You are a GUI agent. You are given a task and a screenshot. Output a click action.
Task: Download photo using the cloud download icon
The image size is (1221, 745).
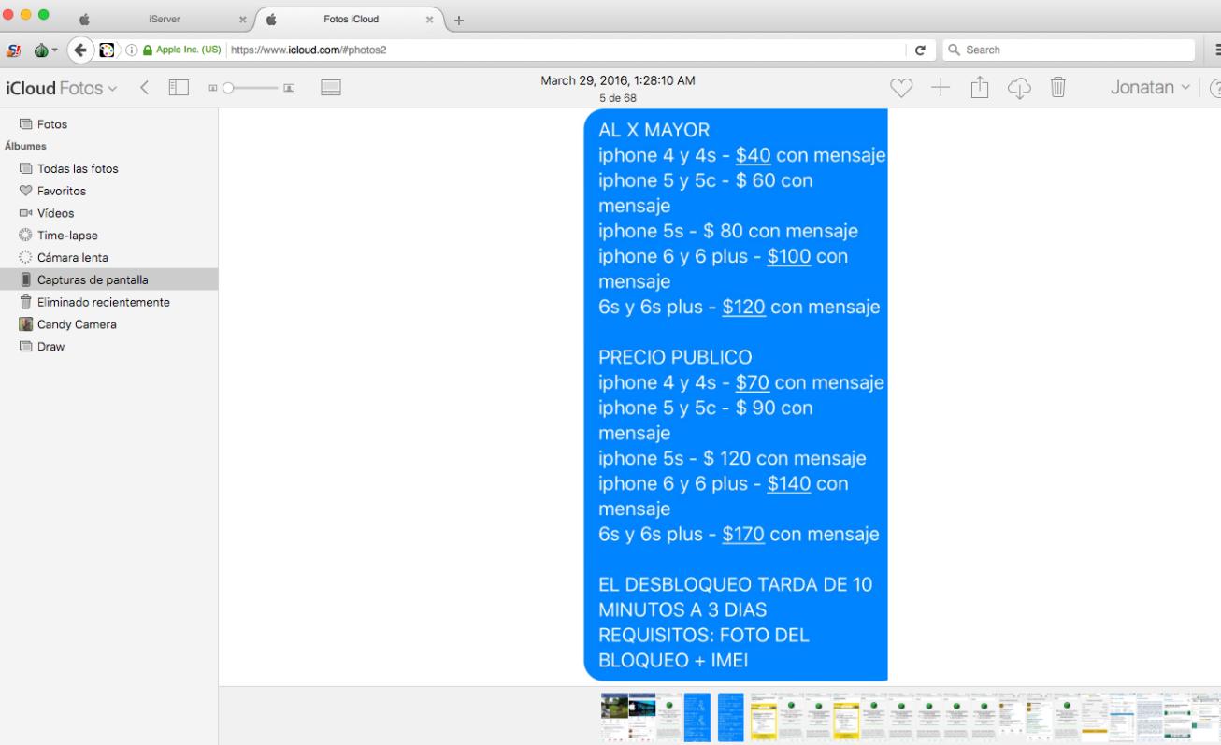tap(1019, 88)
